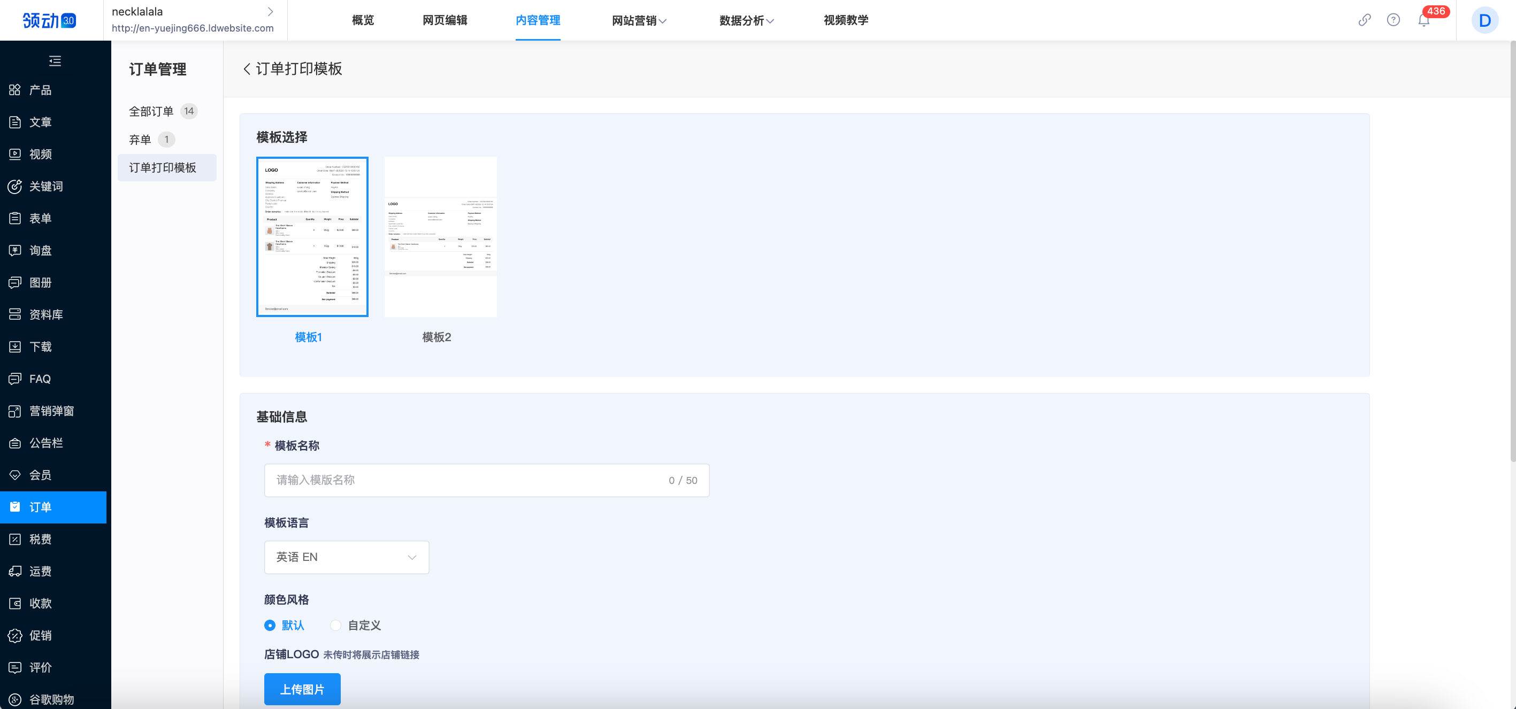
Task: Click the notification bell icon
Action: 1423,21
